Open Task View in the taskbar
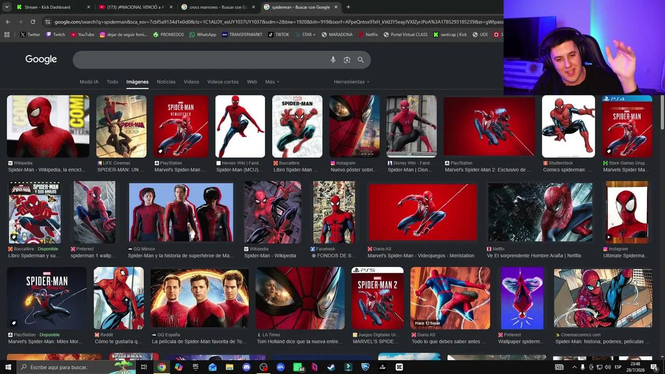665x374 pixels. [144, 367]
